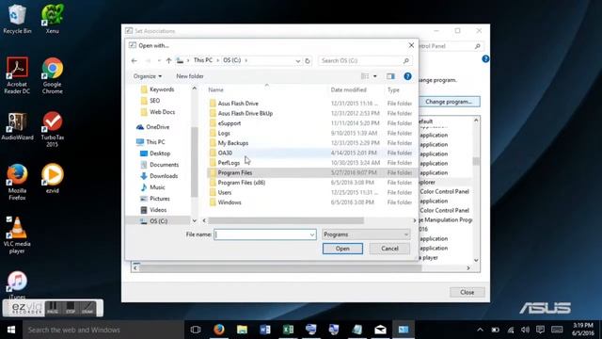Open the Organize dropdown menu
The image size is (602, 339).
coord(147,76)
